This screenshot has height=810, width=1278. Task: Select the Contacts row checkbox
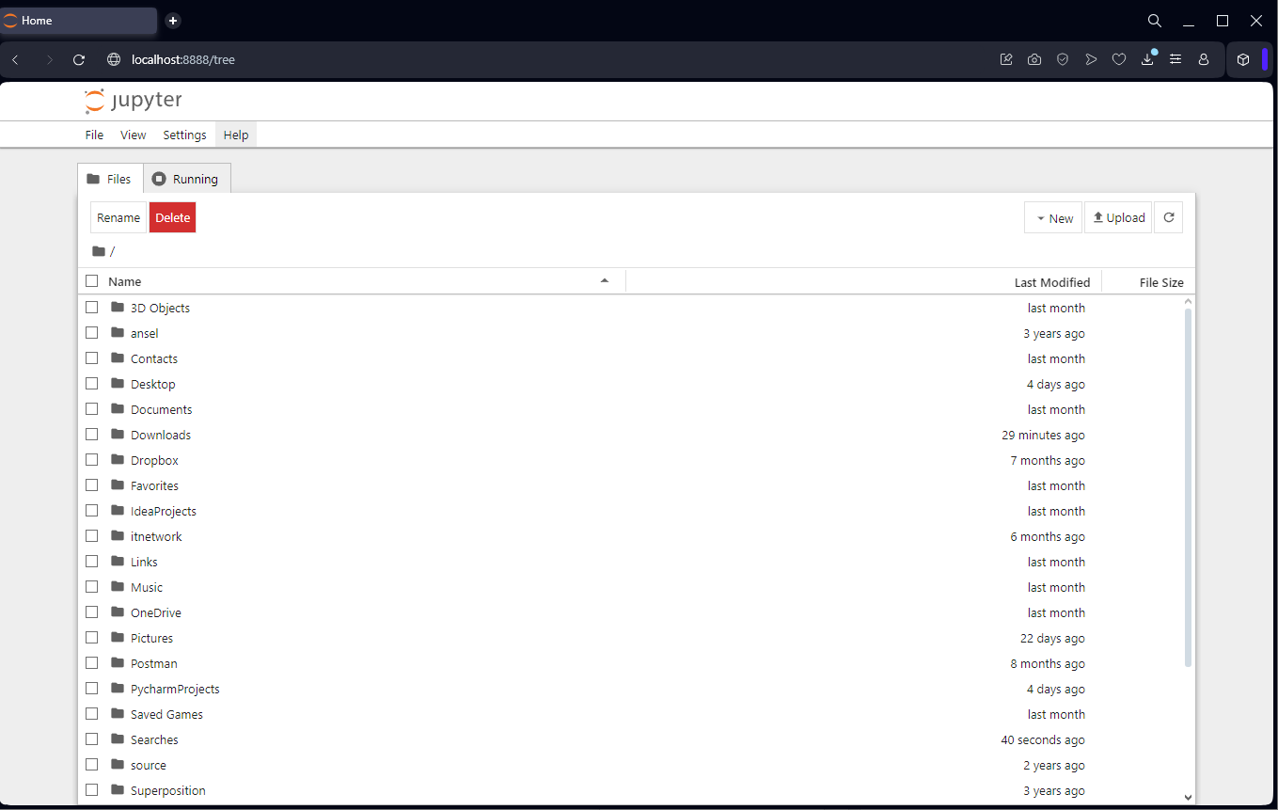92,357
